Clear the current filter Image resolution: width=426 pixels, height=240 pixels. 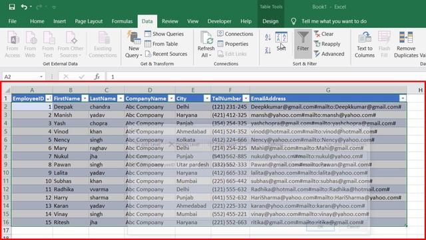click(x=324, y=34)
